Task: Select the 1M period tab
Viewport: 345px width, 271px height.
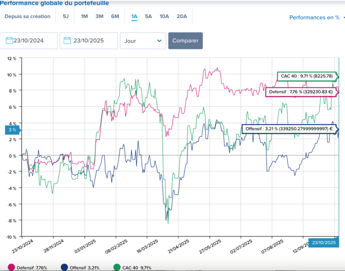Action: [84, 16]
